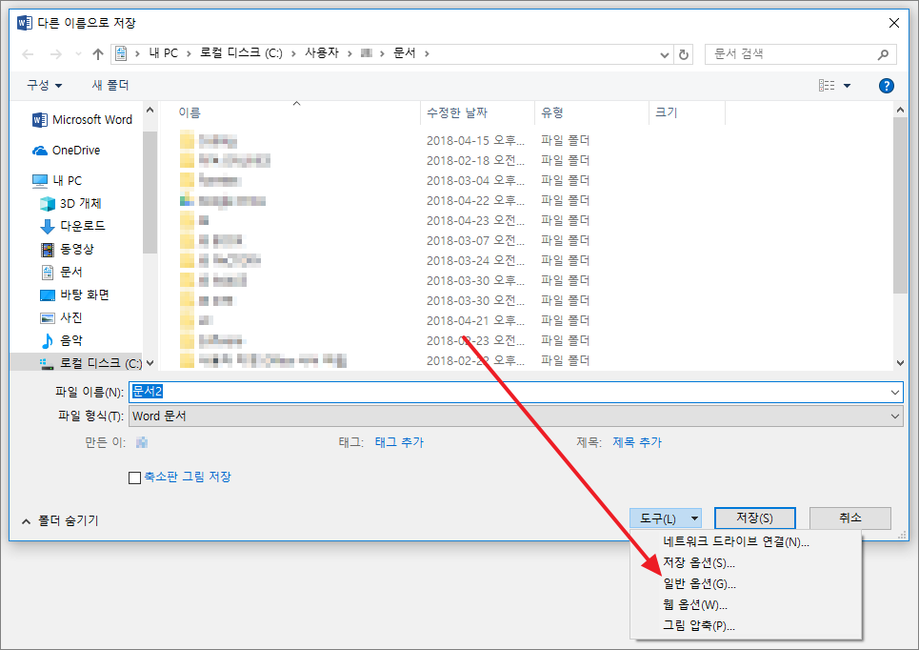This screenshot has height=650, width=919.
Task: Select folder dated 2018-03-04
Action: tap(384, 181)
